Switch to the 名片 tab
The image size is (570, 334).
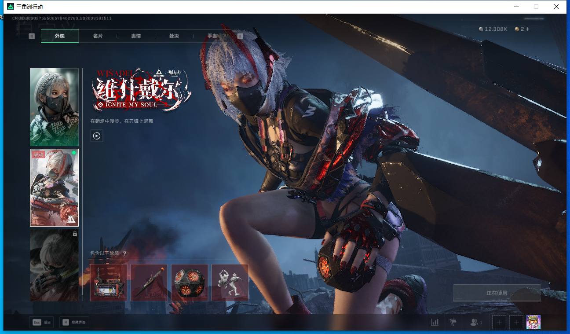pyautogui.click(x=98, y=36)
